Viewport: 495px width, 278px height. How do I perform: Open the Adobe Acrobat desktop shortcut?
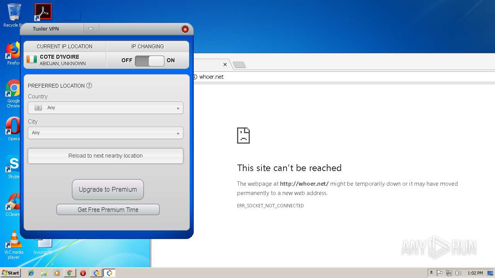(x=43, y=12)
